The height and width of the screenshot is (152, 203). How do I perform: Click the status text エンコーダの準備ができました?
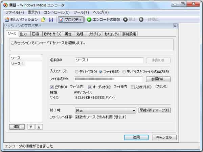tap(29, 146)
